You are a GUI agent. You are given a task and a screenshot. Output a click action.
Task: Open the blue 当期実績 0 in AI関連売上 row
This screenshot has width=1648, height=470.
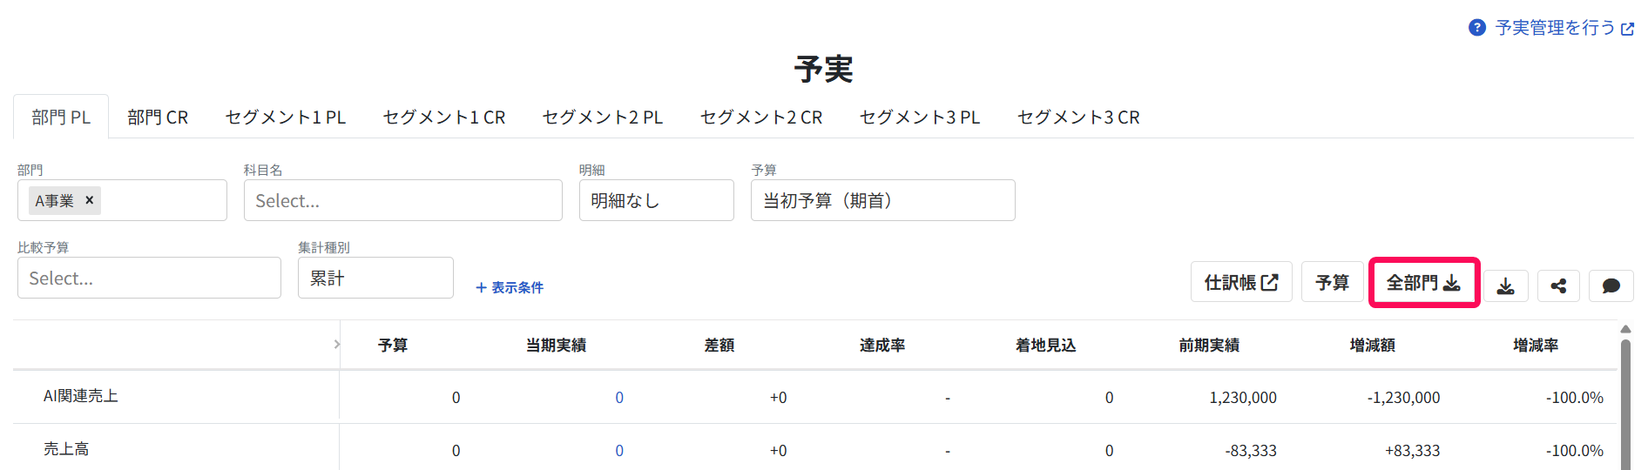click(619, 398)
